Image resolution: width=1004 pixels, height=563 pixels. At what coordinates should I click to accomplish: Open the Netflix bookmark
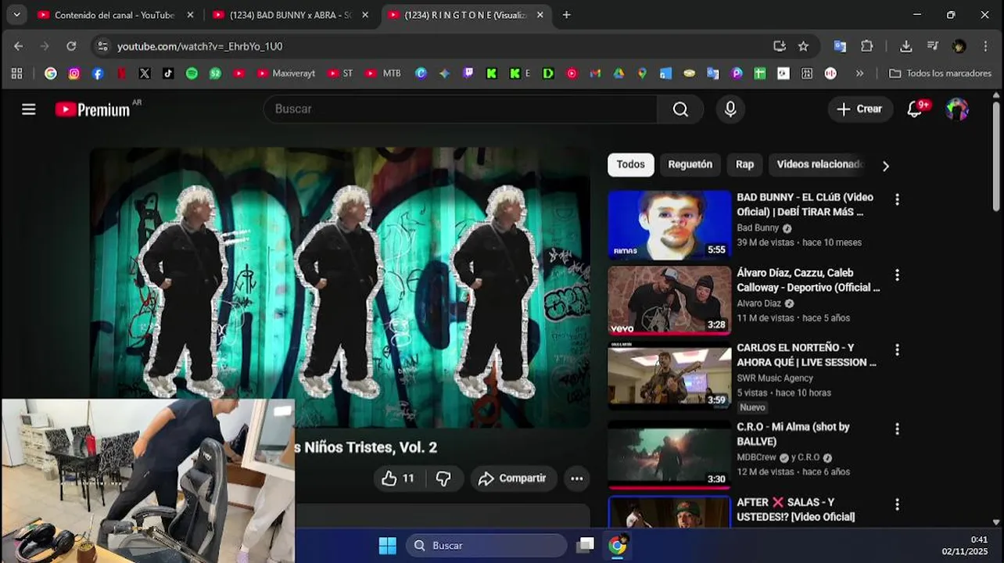pyautogui.click(x=121, y=74)
